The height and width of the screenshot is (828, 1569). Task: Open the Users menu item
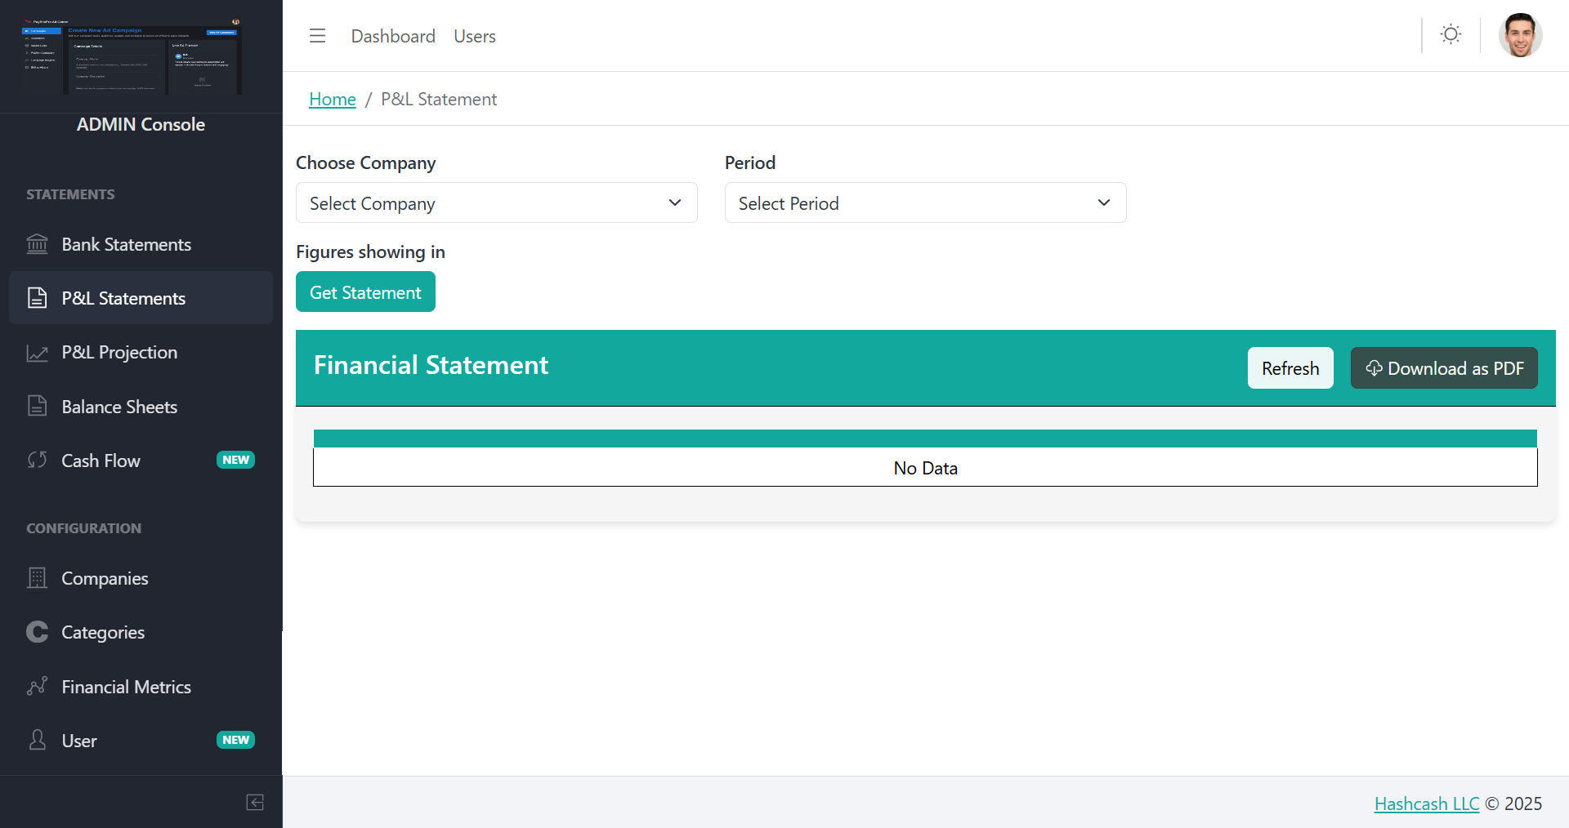[x=475, y=37]
